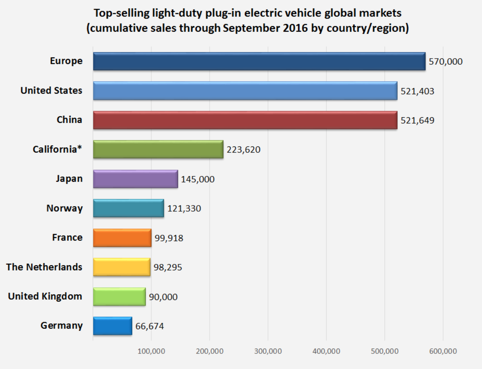This screenshot has height=369, width=482.
Task: Select the blue Germany bar
Action: tap(113, 326)
